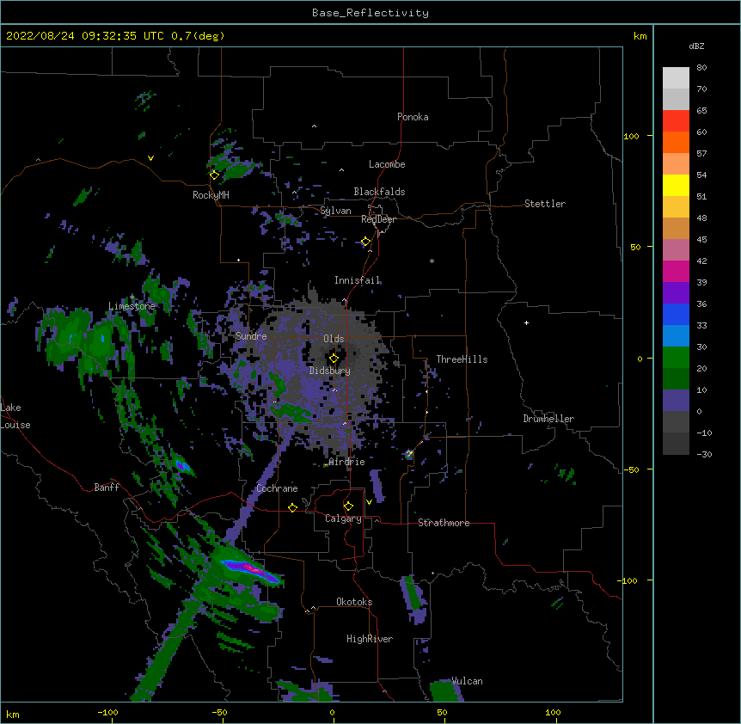Select the Lacombe city label

click(x=387, y=164)
